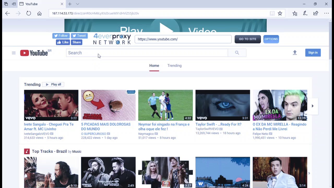Click the red music note icon
334x188 pixels.
[x=27, y=151]
